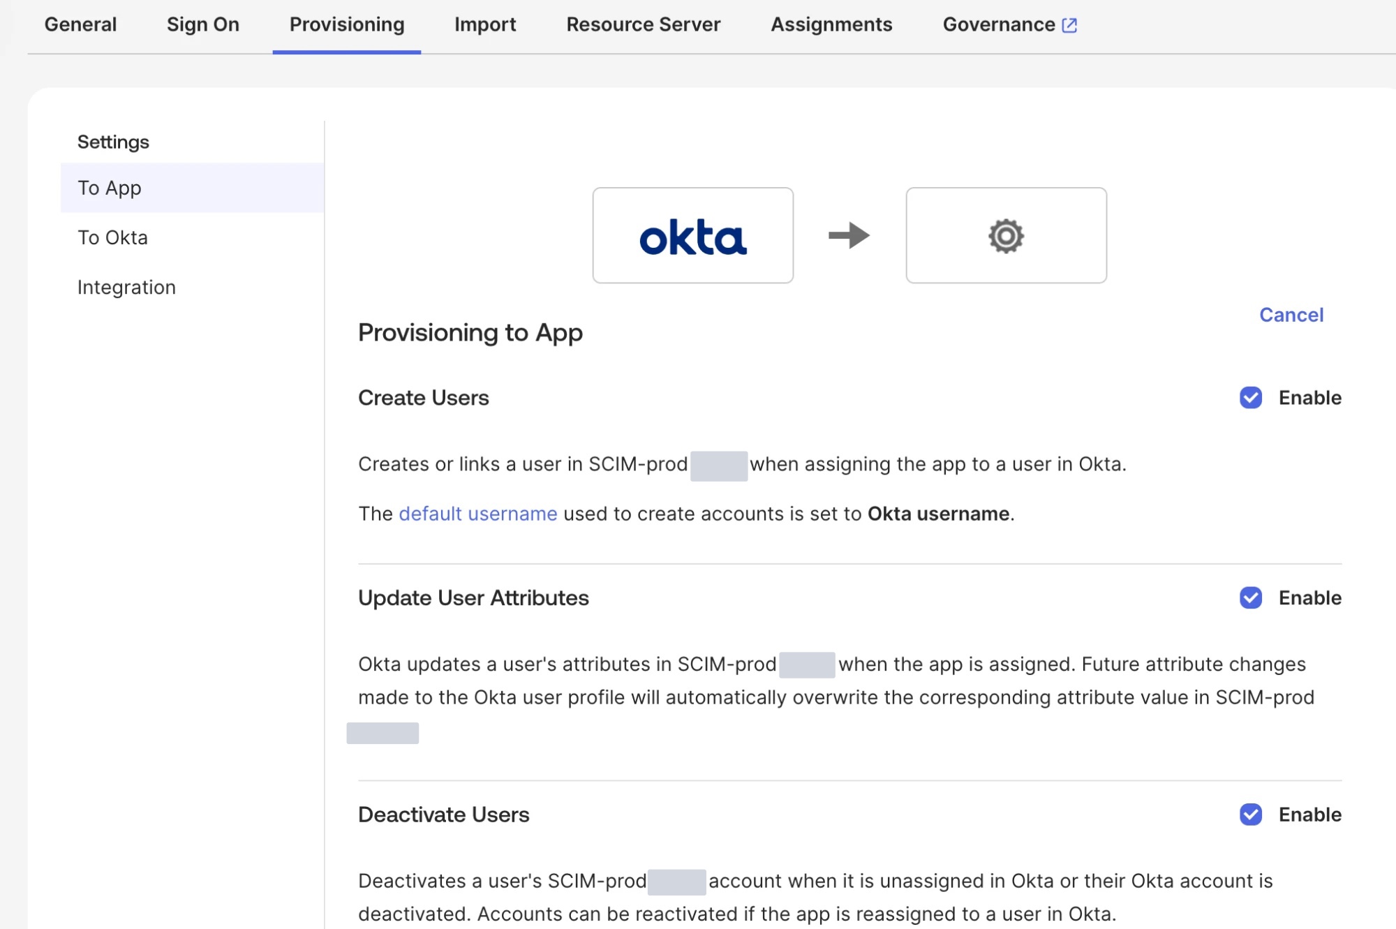1396x929 pixels.
Task: Click the Governance external-link icon
Action: (x=1069, y=25)
